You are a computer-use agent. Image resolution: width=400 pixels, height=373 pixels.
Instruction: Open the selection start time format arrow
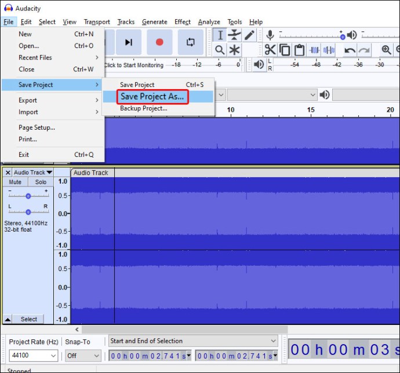pos(189,356)
